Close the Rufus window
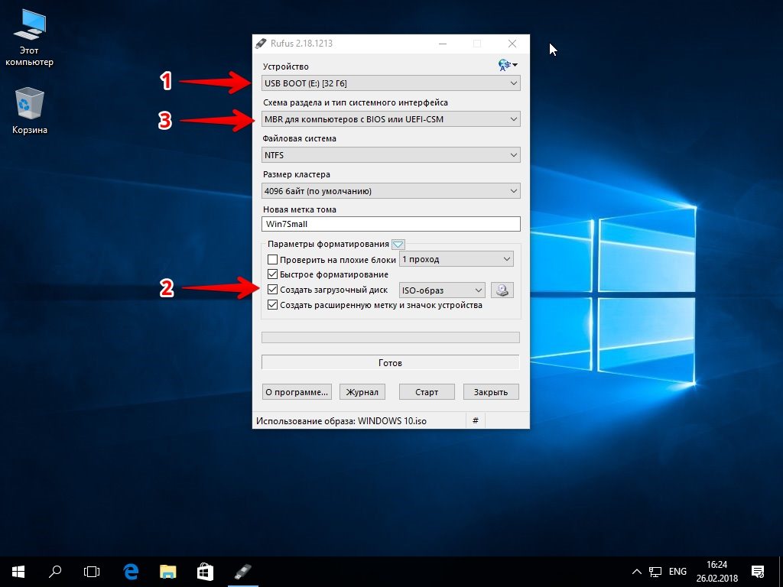The width and height of the screenshot is (783, 587). [512, 44]
